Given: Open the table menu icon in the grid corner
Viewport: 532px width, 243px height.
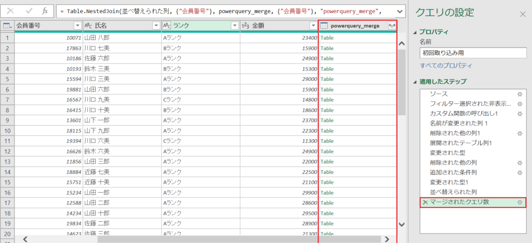Looking at the screenshot, I should pos(7,26).
